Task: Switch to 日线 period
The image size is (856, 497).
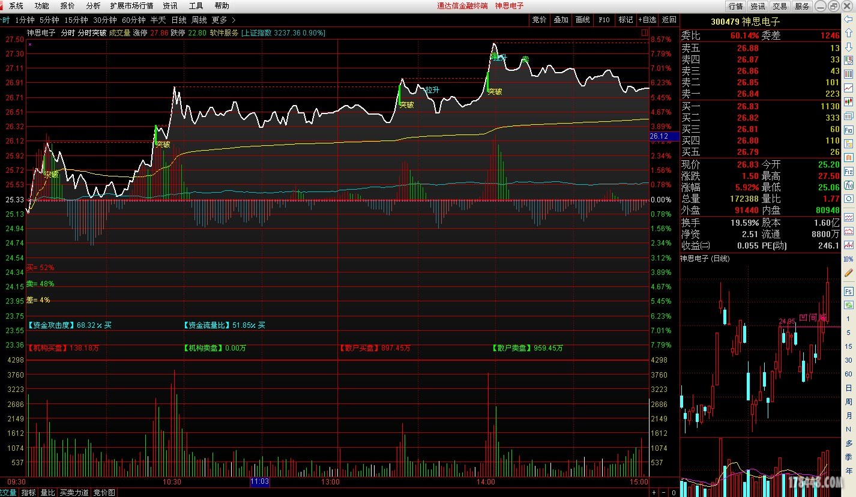Action: pyautogui.click(x=179, y=20)
